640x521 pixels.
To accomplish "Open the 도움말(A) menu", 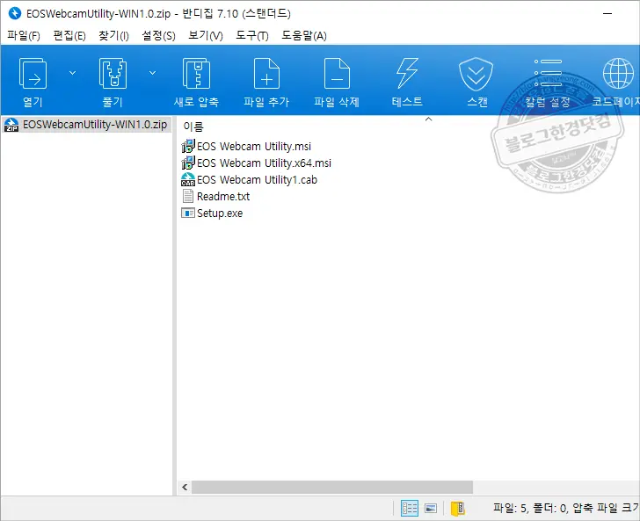I will tap(304, 36).
